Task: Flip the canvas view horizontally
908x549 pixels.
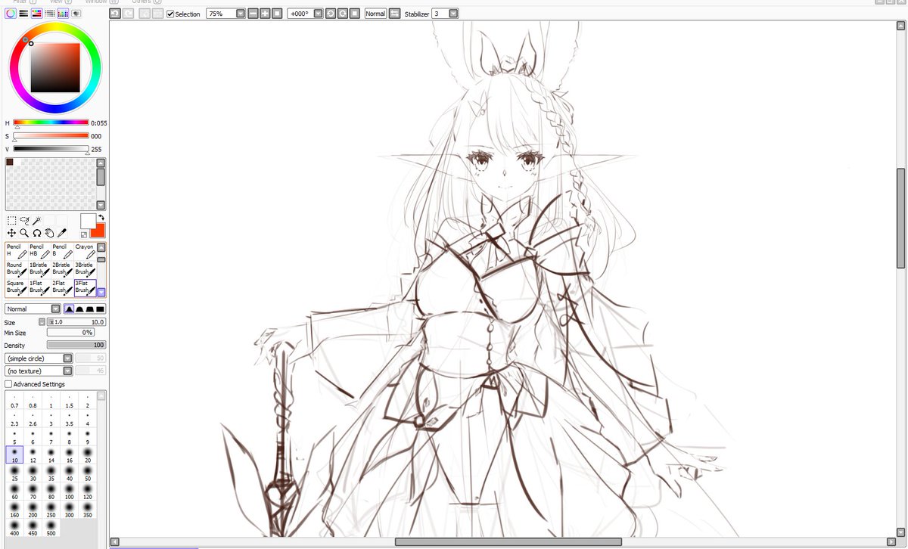Action: click(394, 14)
